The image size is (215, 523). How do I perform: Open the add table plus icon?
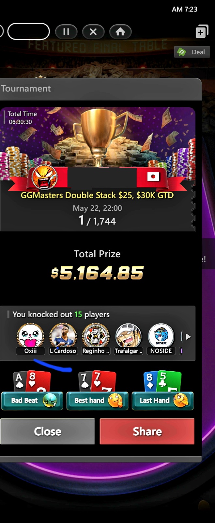(202, 32)
